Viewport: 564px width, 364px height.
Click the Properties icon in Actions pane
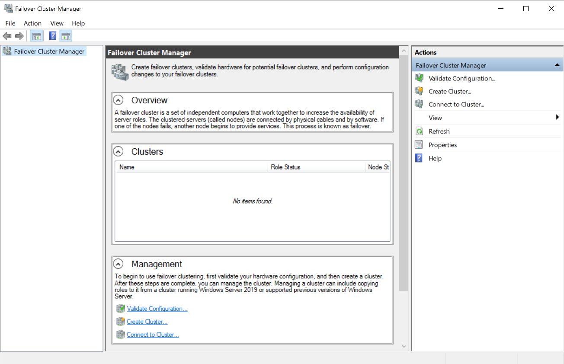pyautogui.click(x=419, y=145)
